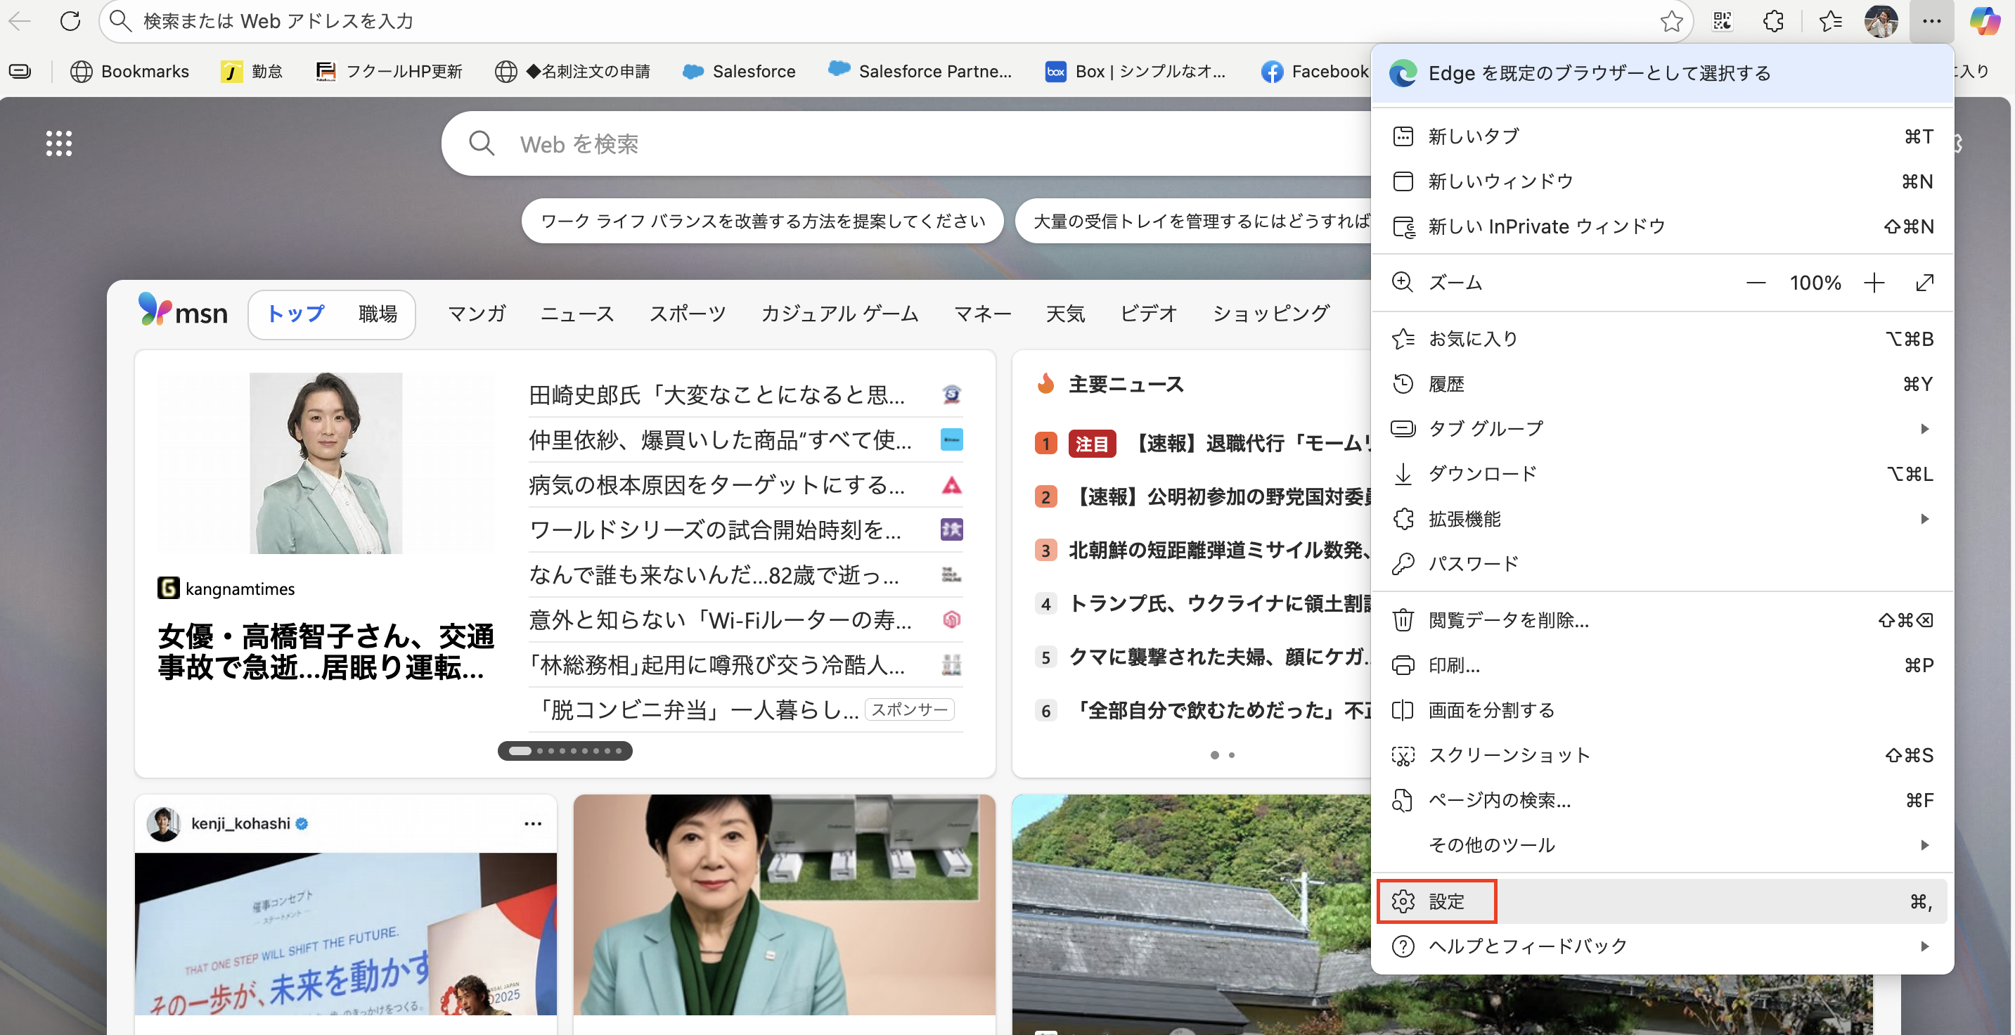Jump to second page dot of 主要ニュース
The height and width of the screenshot is (1035, 2015).
[x=1232, y=755]
